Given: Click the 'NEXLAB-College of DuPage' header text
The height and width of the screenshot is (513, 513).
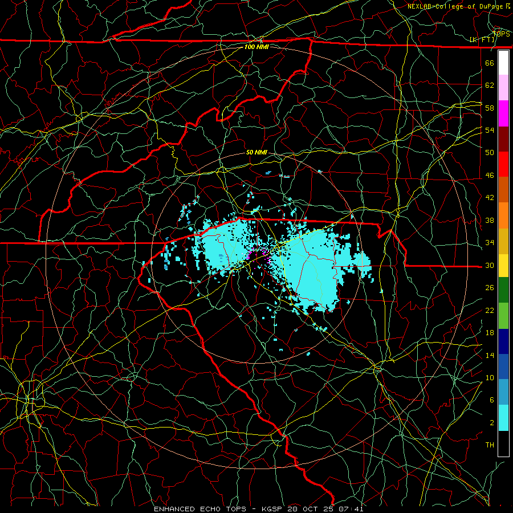Looking at the screenshot, I should [x=456, y=6].
